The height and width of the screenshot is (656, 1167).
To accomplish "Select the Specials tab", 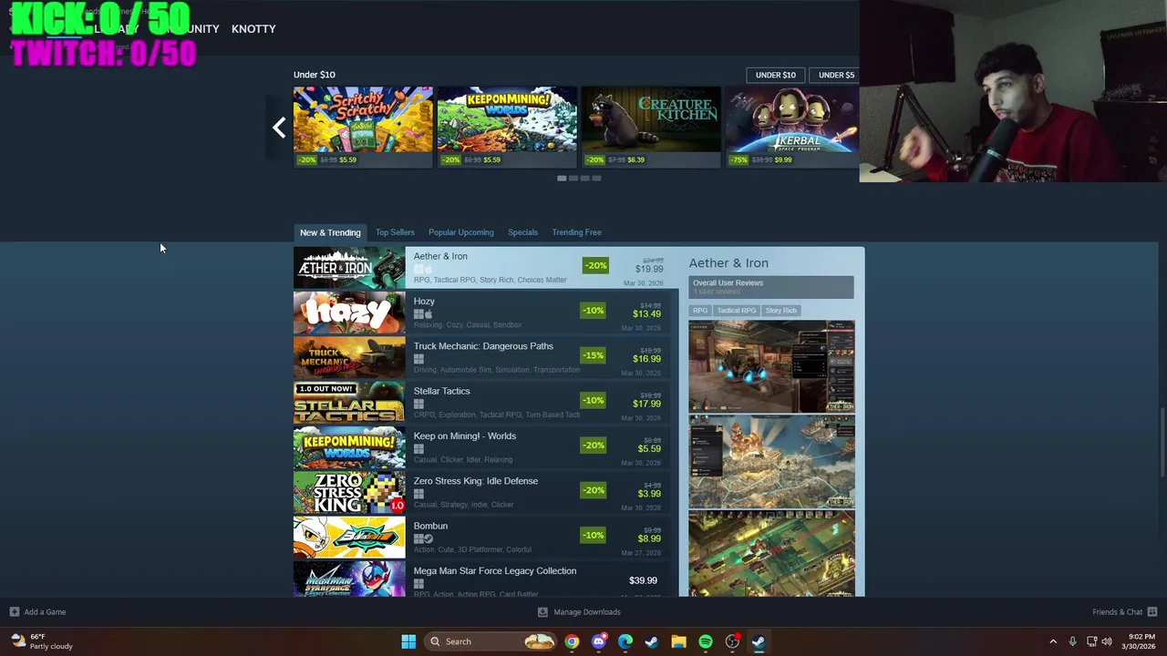I will (x=522, y=232).
